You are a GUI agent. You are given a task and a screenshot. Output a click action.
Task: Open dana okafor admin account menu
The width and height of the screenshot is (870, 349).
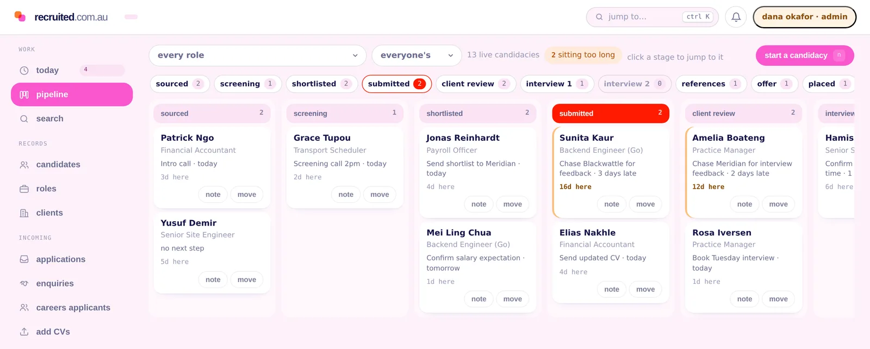pos(804,17)
